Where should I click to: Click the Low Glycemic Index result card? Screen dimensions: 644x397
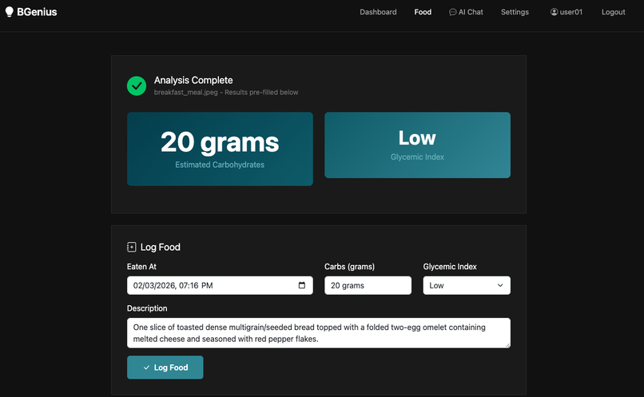pos(417,145)
